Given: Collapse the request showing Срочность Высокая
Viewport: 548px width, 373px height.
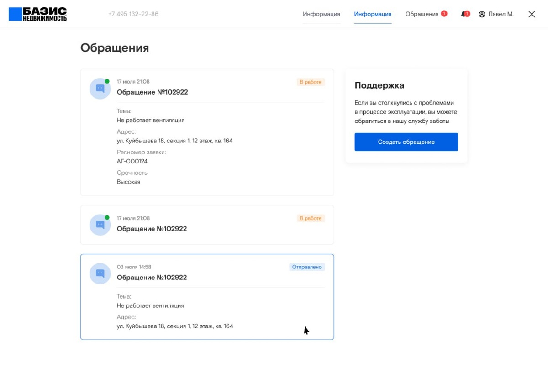Looking at the screenshot, I should [x=207, y=92].
